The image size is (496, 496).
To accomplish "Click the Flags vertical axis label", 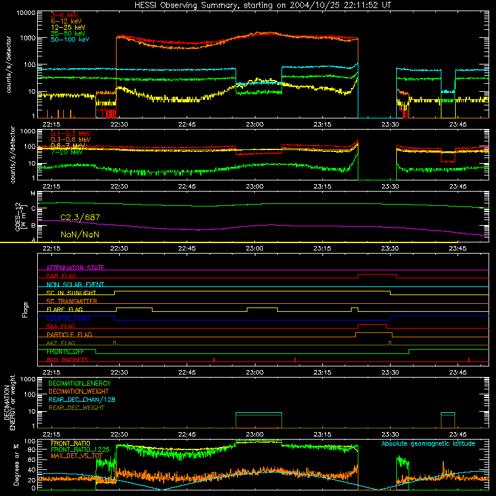I will [25, 309].
